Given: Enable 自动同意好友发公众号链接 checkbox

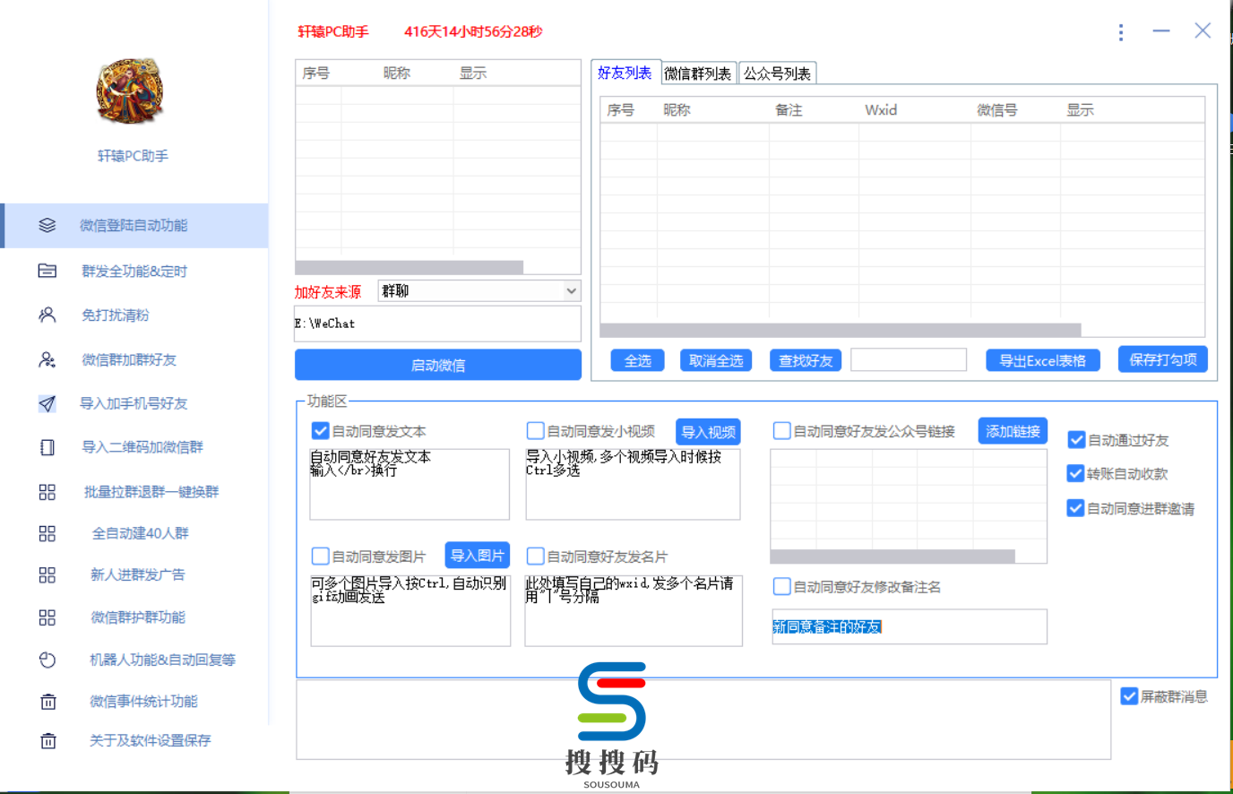Looking at the screenshot, I should [782, 431].
